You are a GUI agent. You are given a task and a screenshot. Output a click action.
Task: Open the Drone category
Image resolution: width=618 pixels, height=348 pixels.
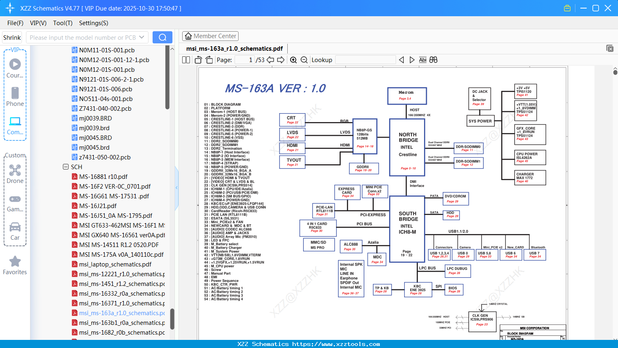coord(15,174)
